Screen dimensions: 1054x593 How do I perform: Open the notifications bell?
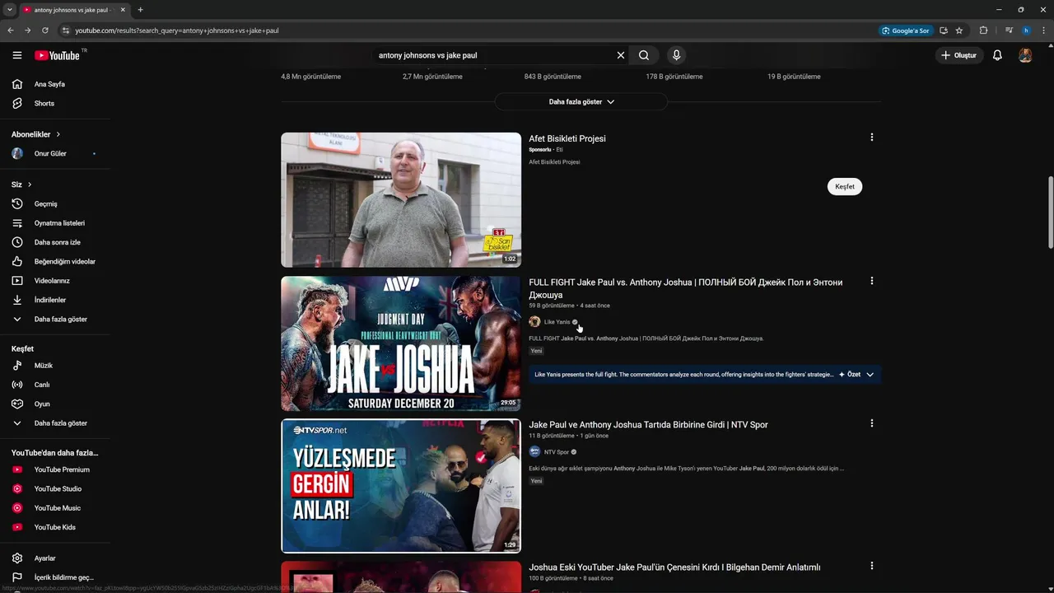point(997,55)
